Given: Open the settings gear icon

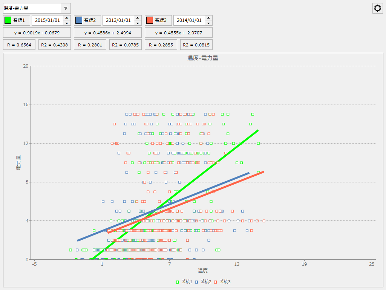Looking at the screenshot, I should point(377,8).
